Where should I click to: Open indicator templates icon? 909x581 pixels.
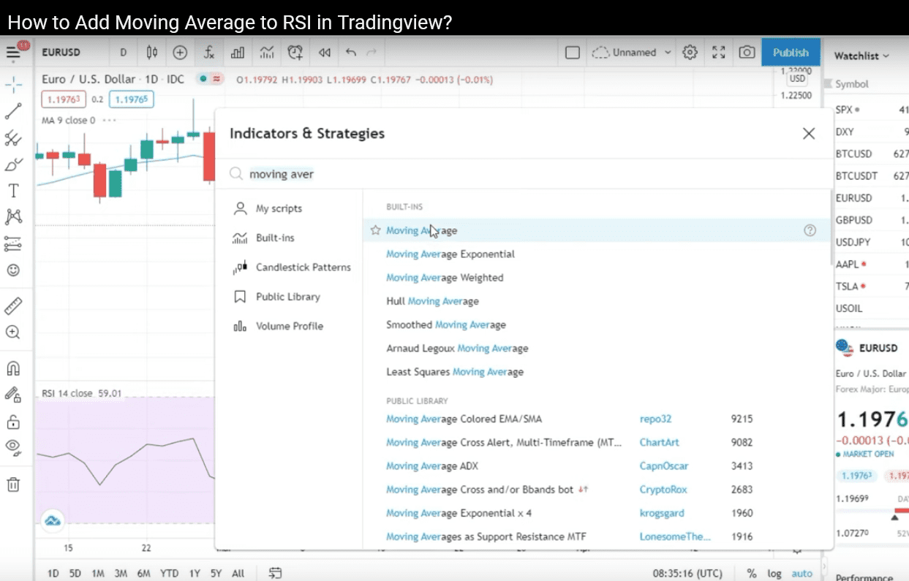[x=267, y=53]
